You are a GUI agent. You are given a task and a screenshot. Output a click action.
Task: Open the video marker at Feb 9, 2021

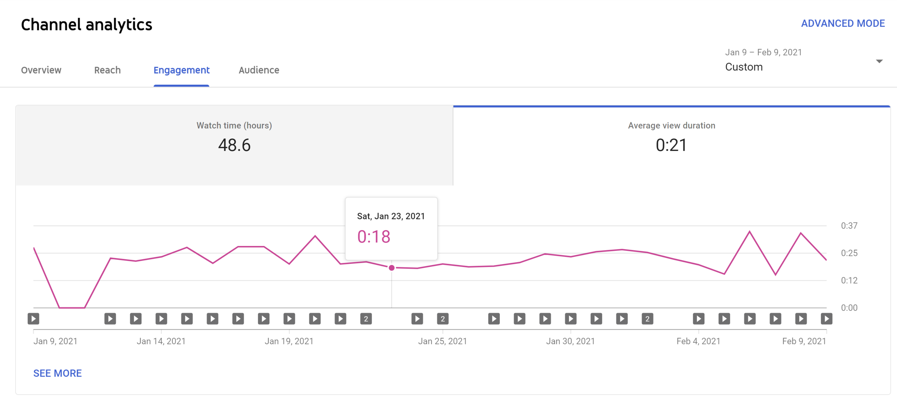pos(826,319)
